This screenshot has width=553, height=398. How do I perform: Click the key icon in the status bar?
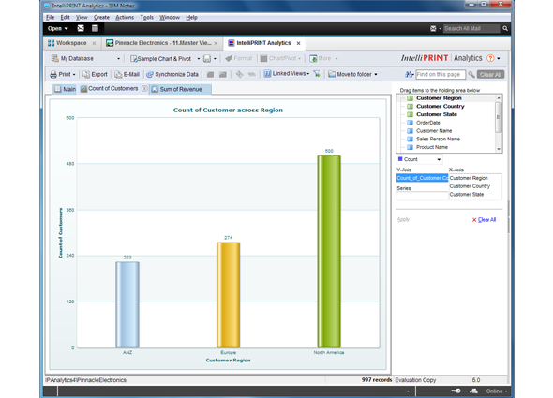tap(456, 391)
